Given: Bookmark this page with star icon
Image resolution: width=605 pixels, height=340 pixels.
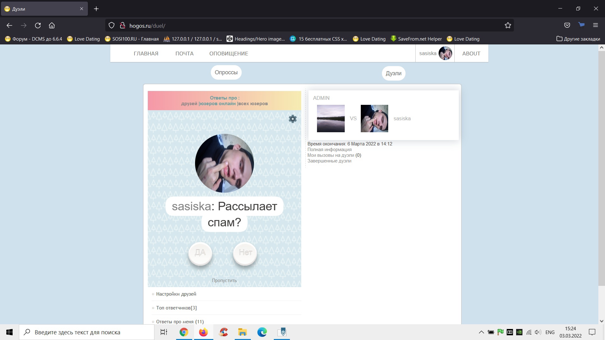Looking at the screenshot, I should [508, 25].
